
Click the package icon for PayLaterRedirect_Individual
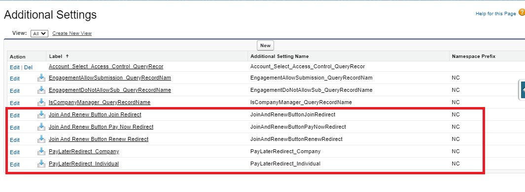[x=41, y=164]
